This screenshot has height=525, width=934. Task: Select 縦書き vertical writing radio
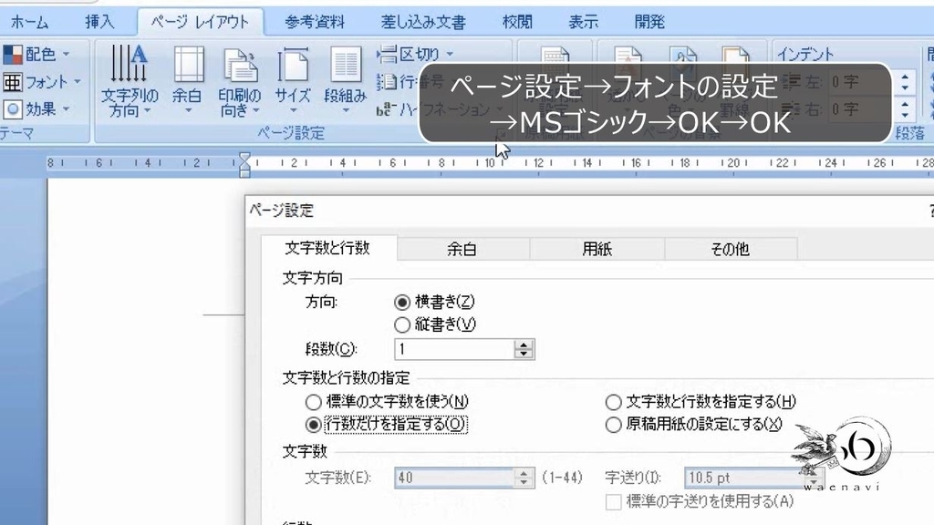pos(402,324)
